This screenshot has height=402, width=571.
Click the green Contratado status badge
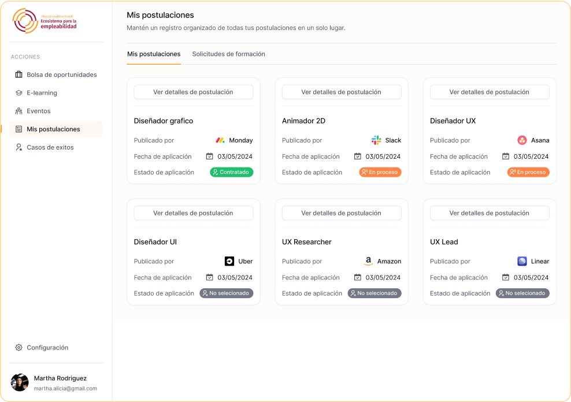[x=231, y=172]
